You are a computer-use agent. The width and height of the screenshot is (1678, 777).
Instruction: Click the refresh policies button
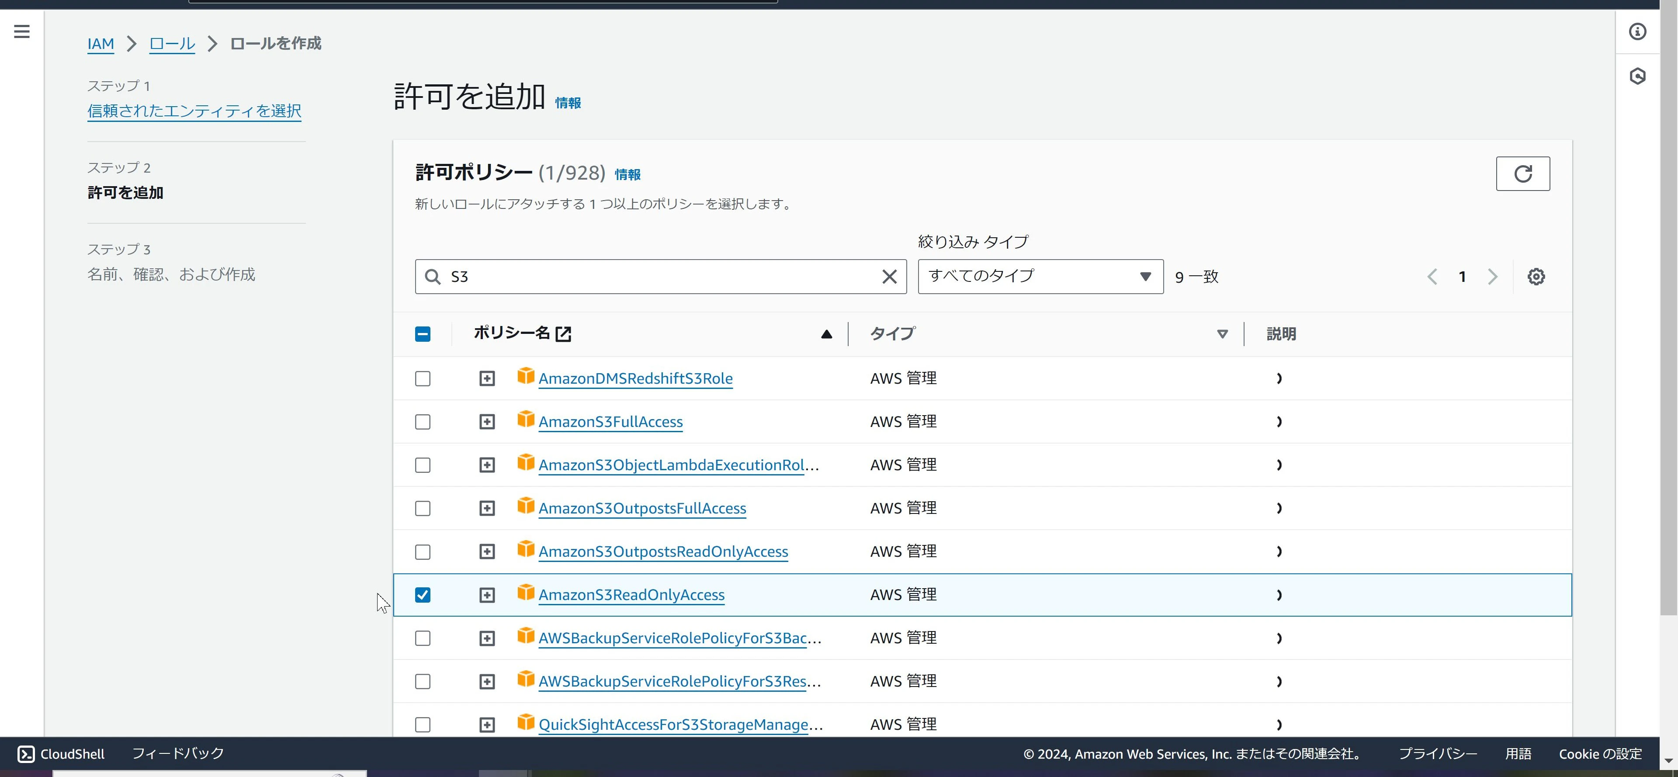click(x=1522, y=174)
